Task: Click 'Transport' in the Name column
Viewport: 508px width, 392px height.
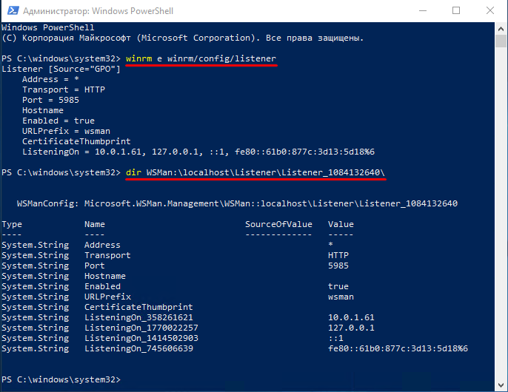Action: pos(107,255)
